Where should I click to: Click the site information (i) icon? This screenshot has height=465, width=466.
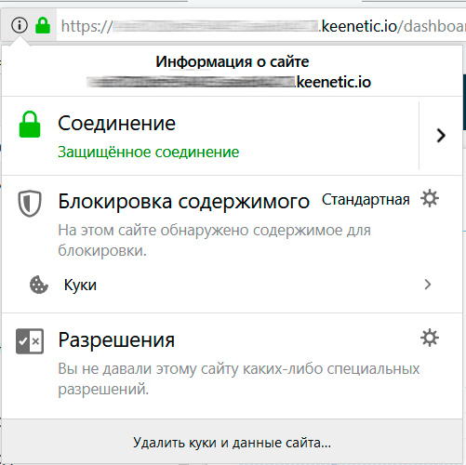[20, 25]
